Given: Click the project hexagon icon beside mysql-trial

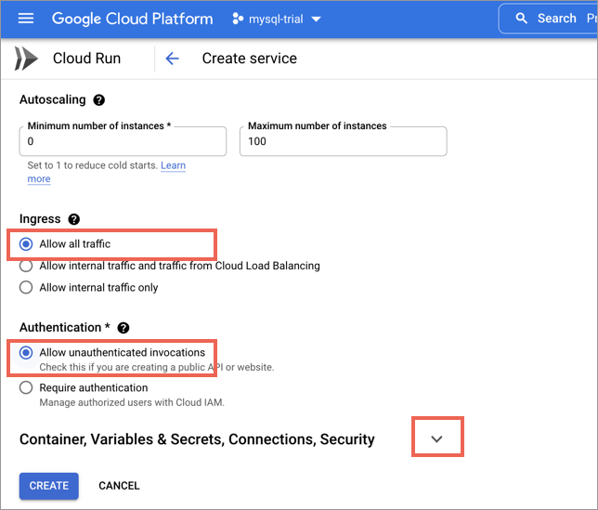Looking at the screenshot, I should click(238, 19).
